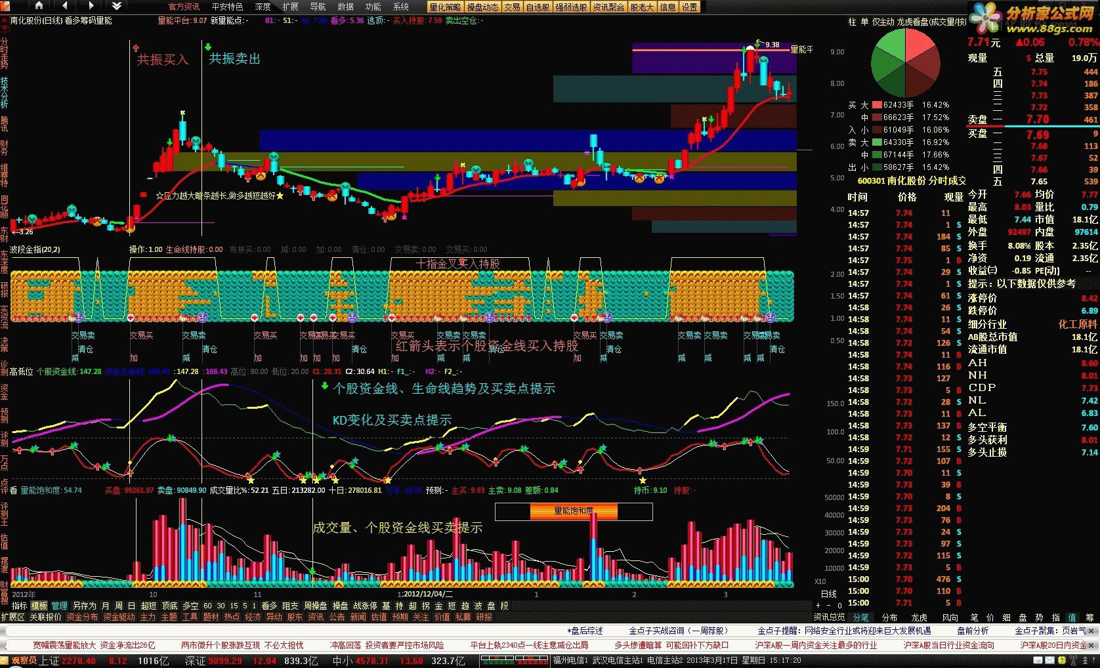The image size is (1100, 668).
Task: Select the 资讯总览 tab
Action: point(830,617)
